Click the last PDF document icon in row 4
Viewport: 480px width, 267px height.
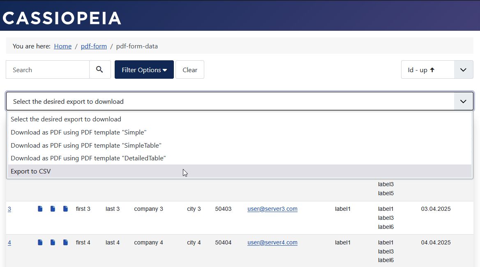click(x=65, y=242)
